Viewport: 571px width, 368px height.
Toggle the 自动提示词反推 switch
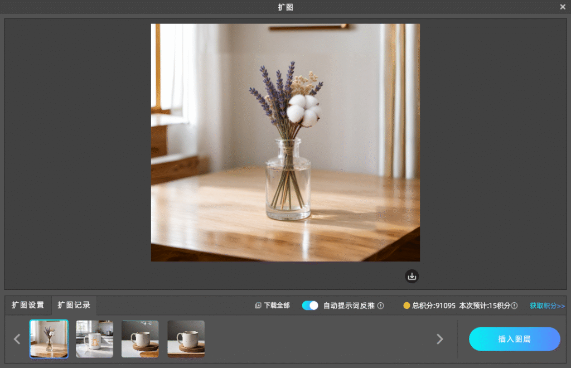point(310,306)
